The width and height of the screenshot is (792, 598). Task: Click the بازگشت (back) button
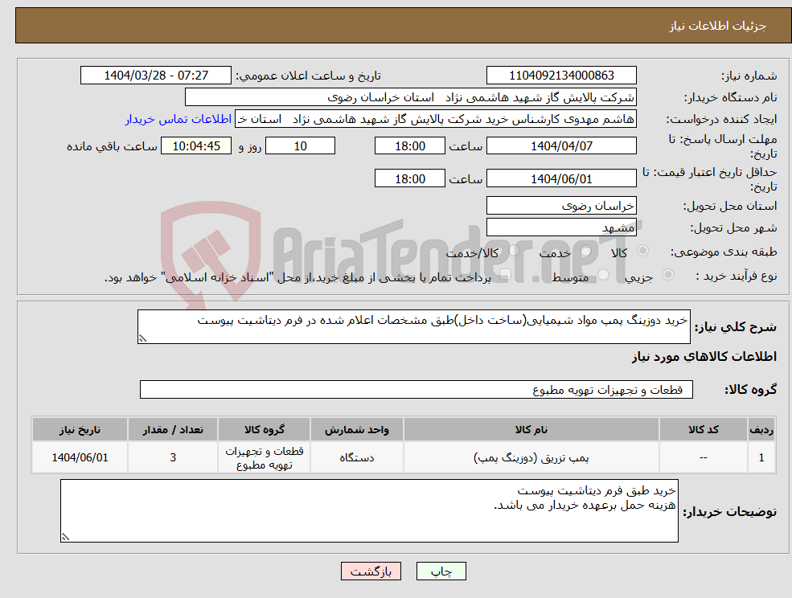pos(371,571)
